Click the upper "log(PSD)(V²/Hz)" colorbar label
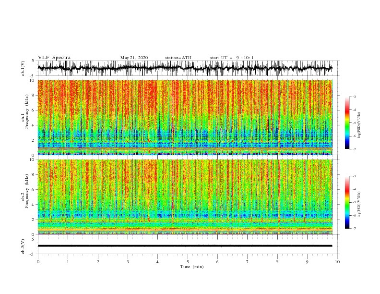 tap(359, 125)
